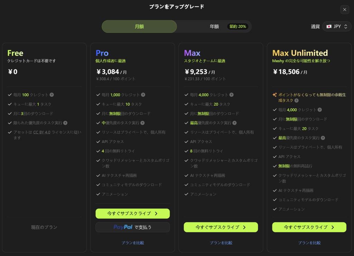Click AI テクスチャ再描画 in Max Unlimited plan

pos(296,190)
